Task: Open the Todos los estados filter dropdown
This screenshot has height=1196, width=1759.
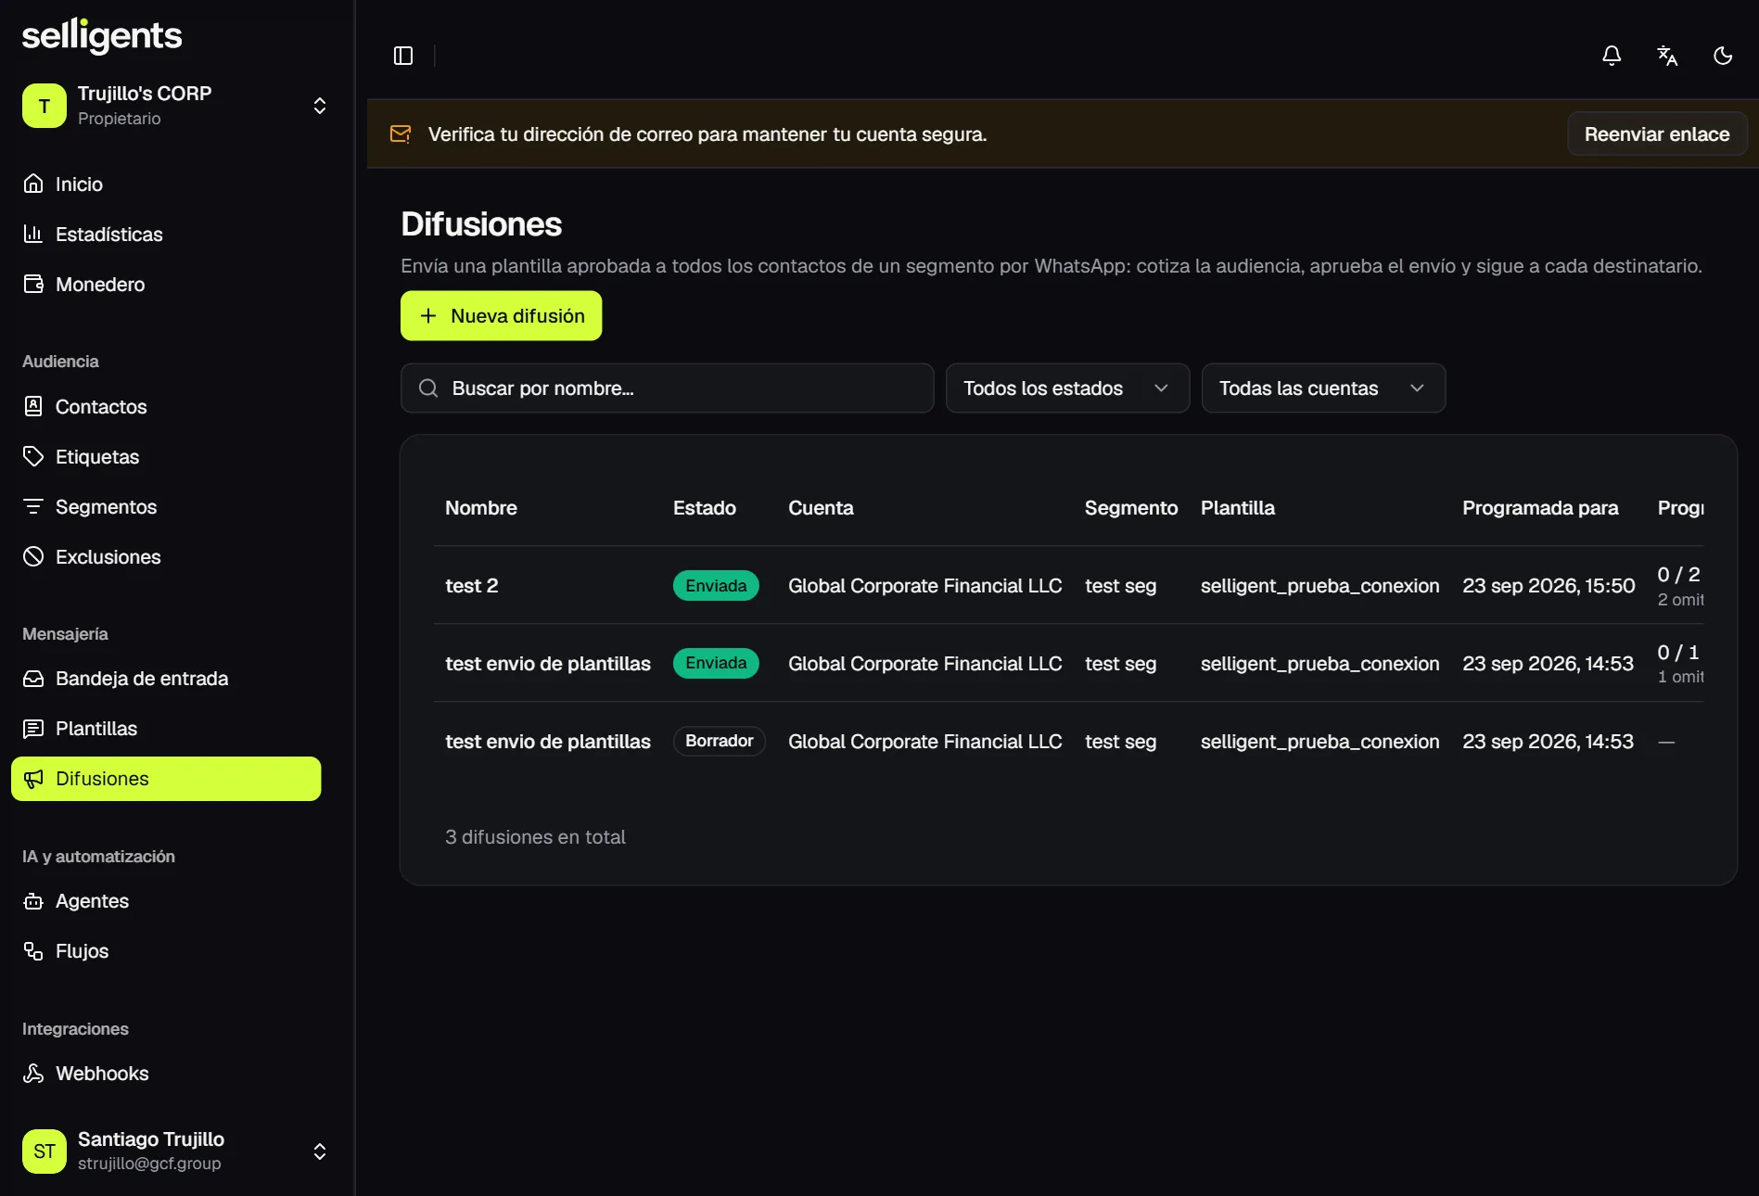Action: [x=1067, y=388]
